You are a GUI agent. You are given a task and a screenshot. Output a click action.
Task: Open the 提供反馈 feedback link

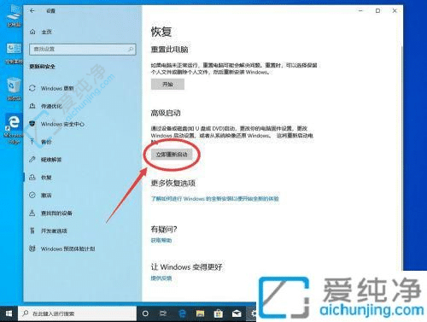(161, 278)
